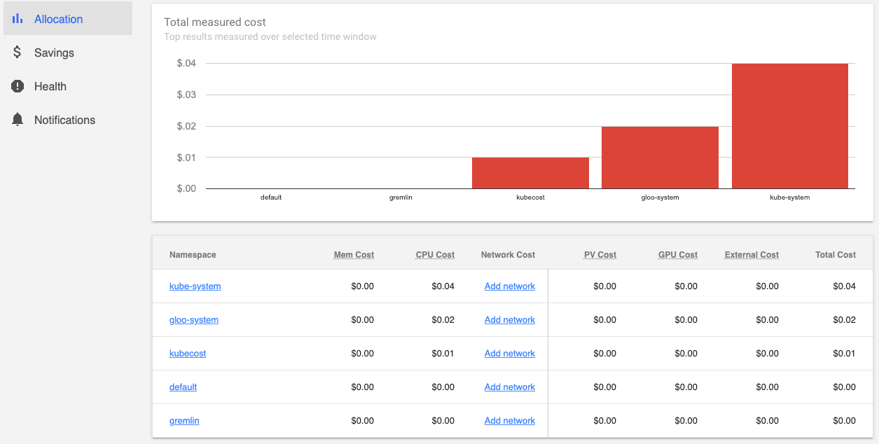Open the kube-system namespace link
The height and width of the screenshot is (444, 879).
click(x=195, y=286)
